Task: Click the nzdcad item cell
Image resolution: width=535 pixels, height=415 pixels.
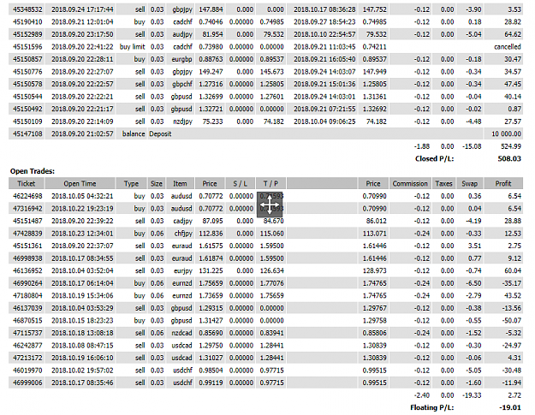Action: [182, 333]
